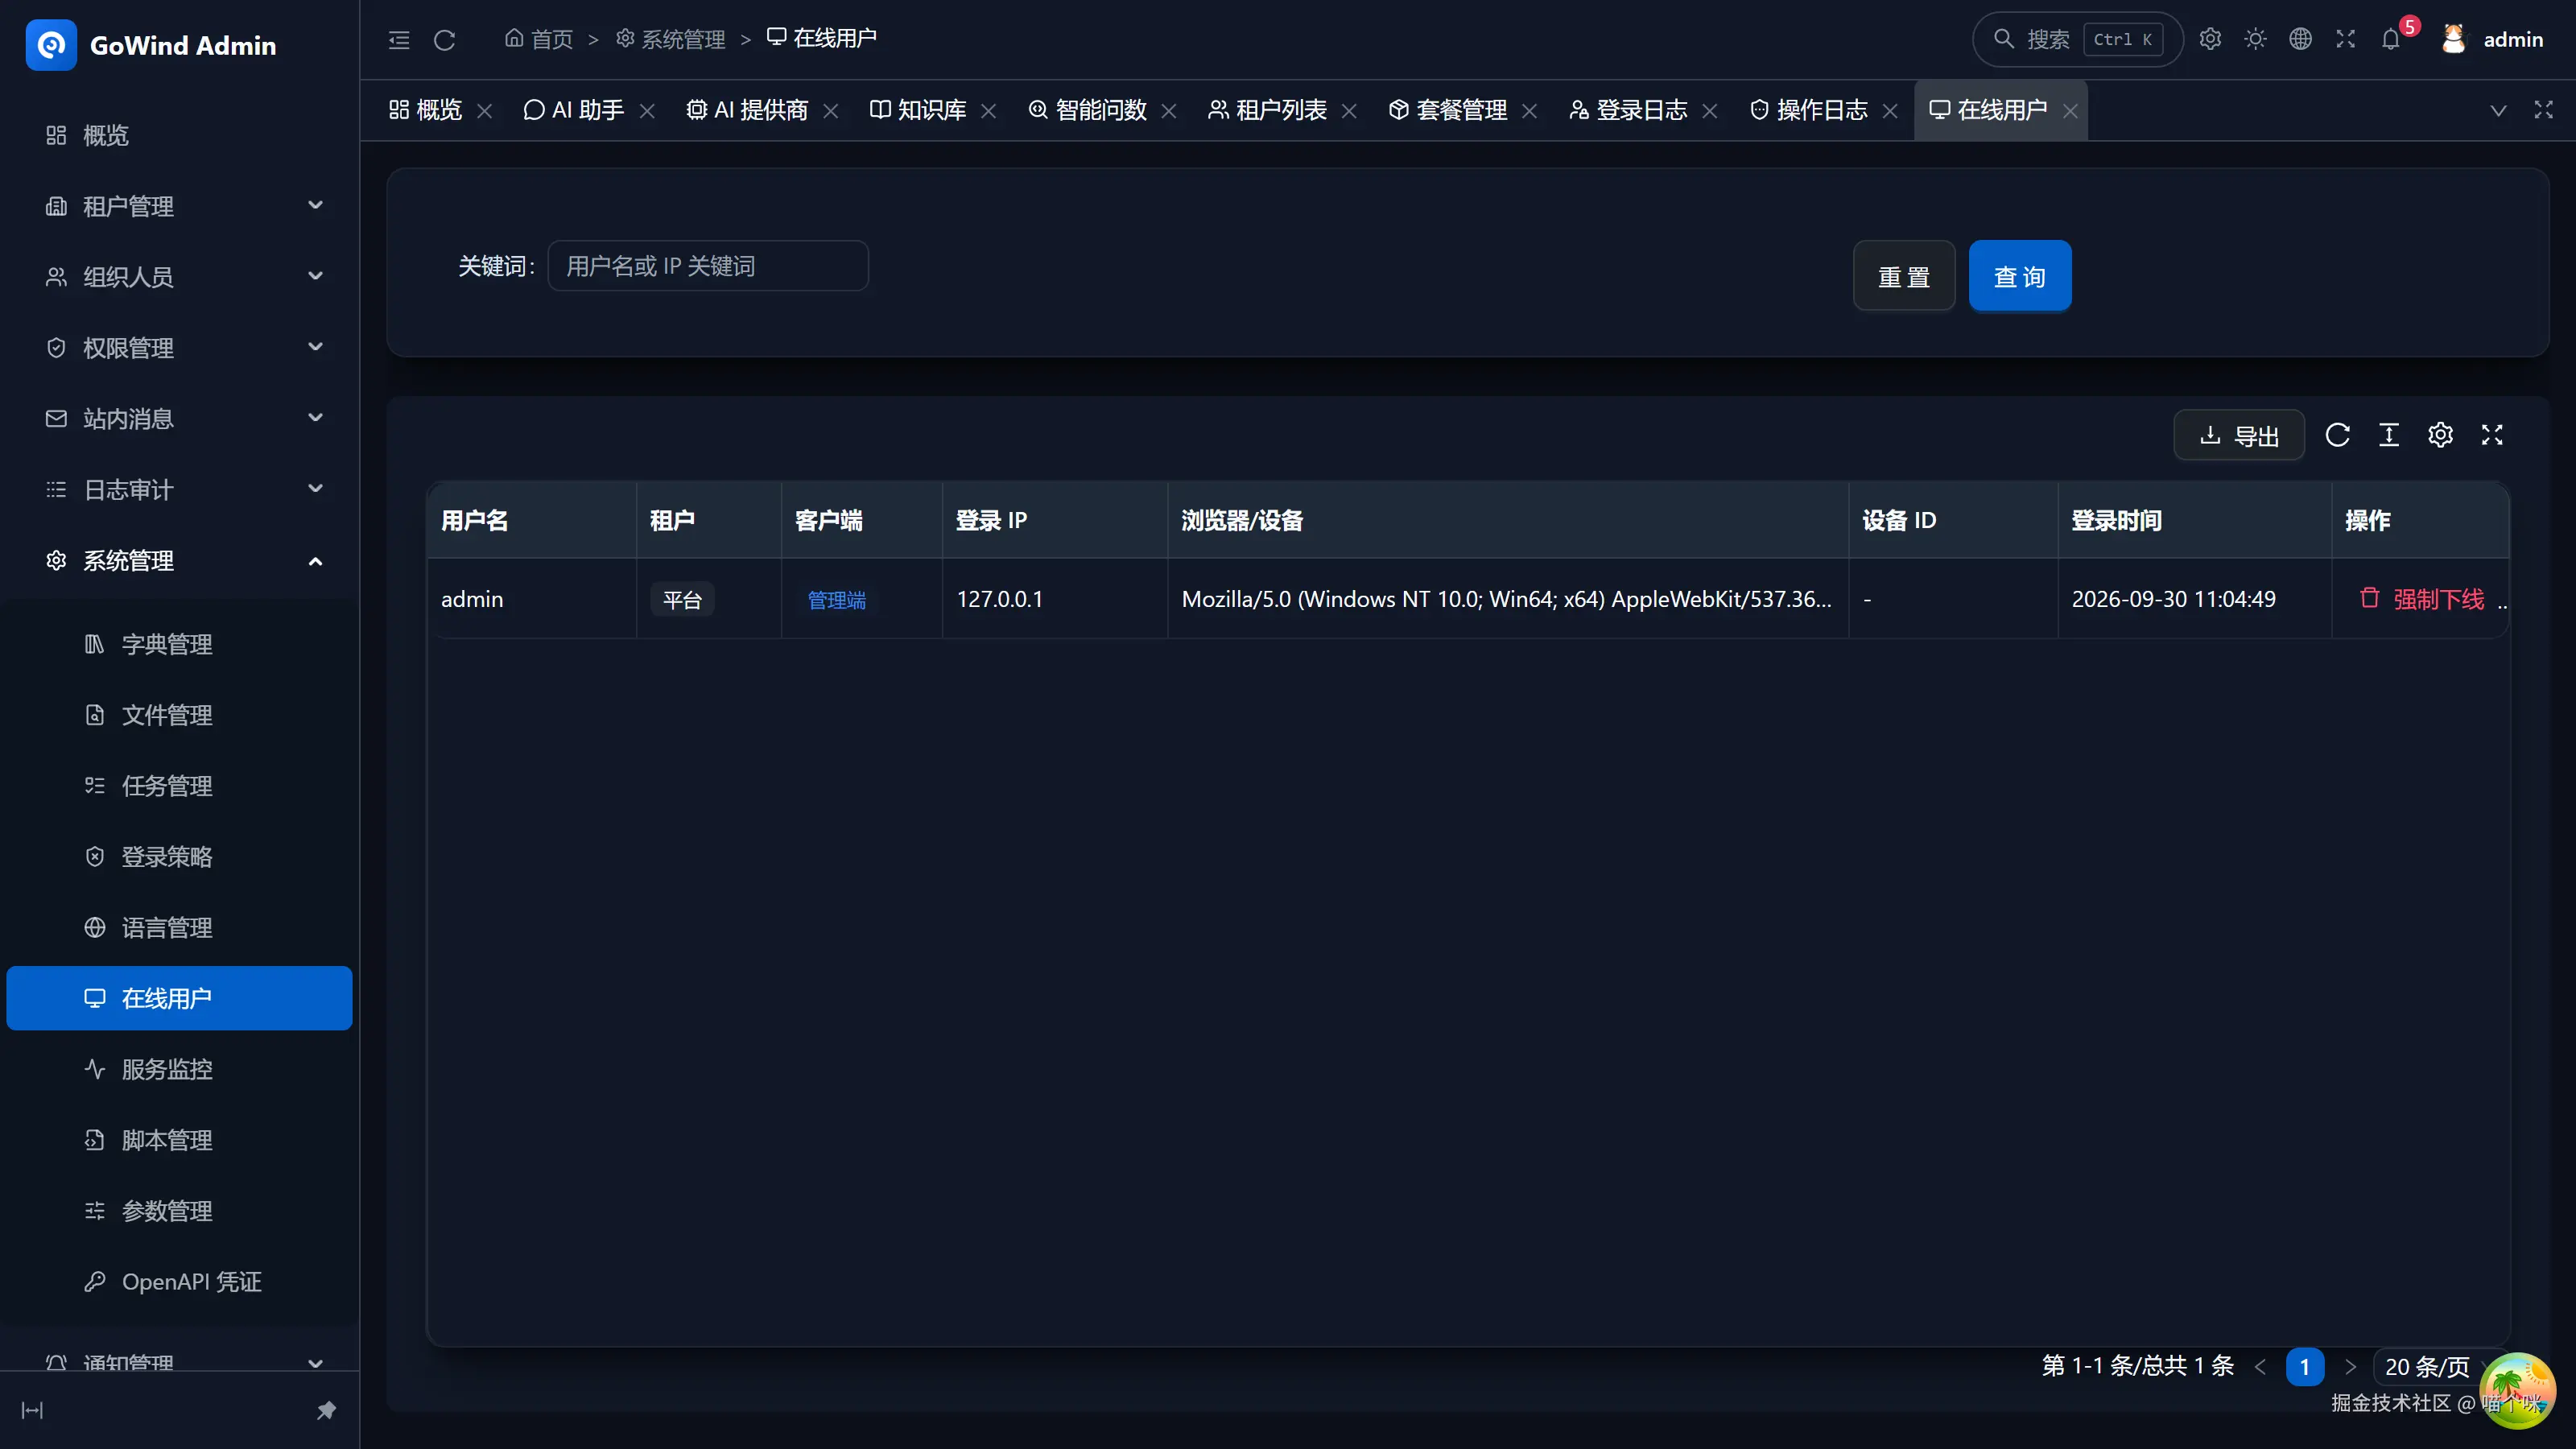Open the notification bell with badge 5
The width and height of the screenshot is (2576, 1449).
(x=2391, y=39)
